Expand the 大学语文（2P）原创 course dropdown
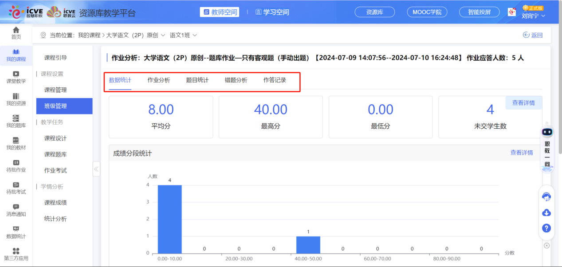The height and width of the screenshot is (267, 562). coord(135,35)
